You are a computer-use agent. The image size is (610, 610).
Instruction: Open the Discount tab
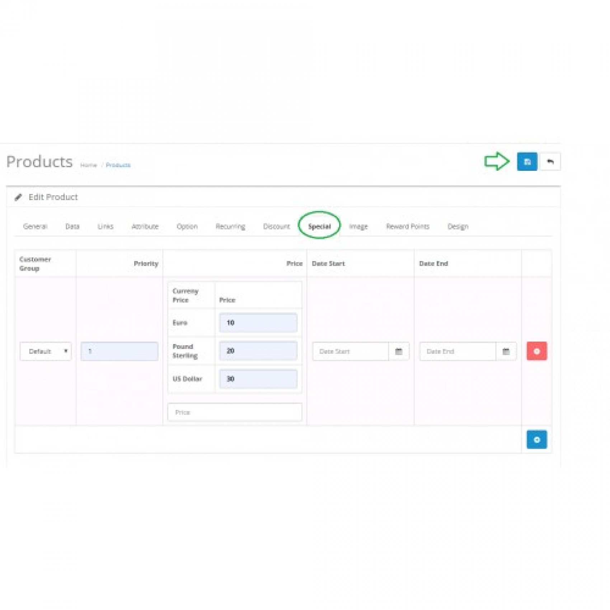pos(276,226)
